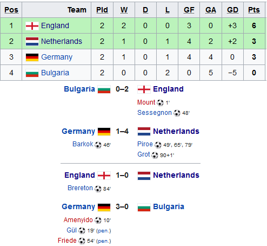Click the Pld column header
The width and height of the screenshot is (267, 246).
tap(102, 10)
